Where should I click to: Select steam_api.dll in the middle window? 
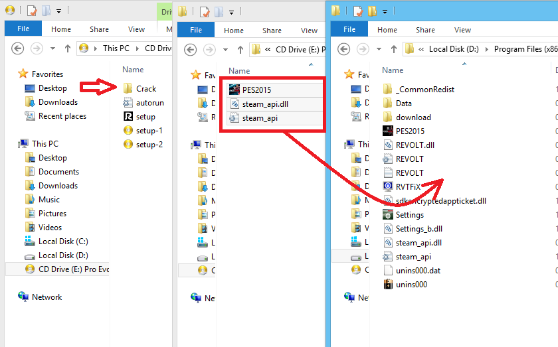[x=274, y=104]
